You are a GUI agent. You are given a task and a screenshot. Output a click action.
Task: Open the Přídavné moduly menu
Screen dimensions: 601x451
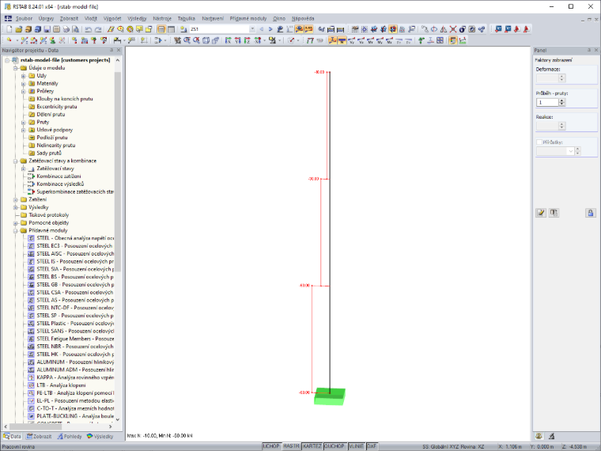click(248, 18)
